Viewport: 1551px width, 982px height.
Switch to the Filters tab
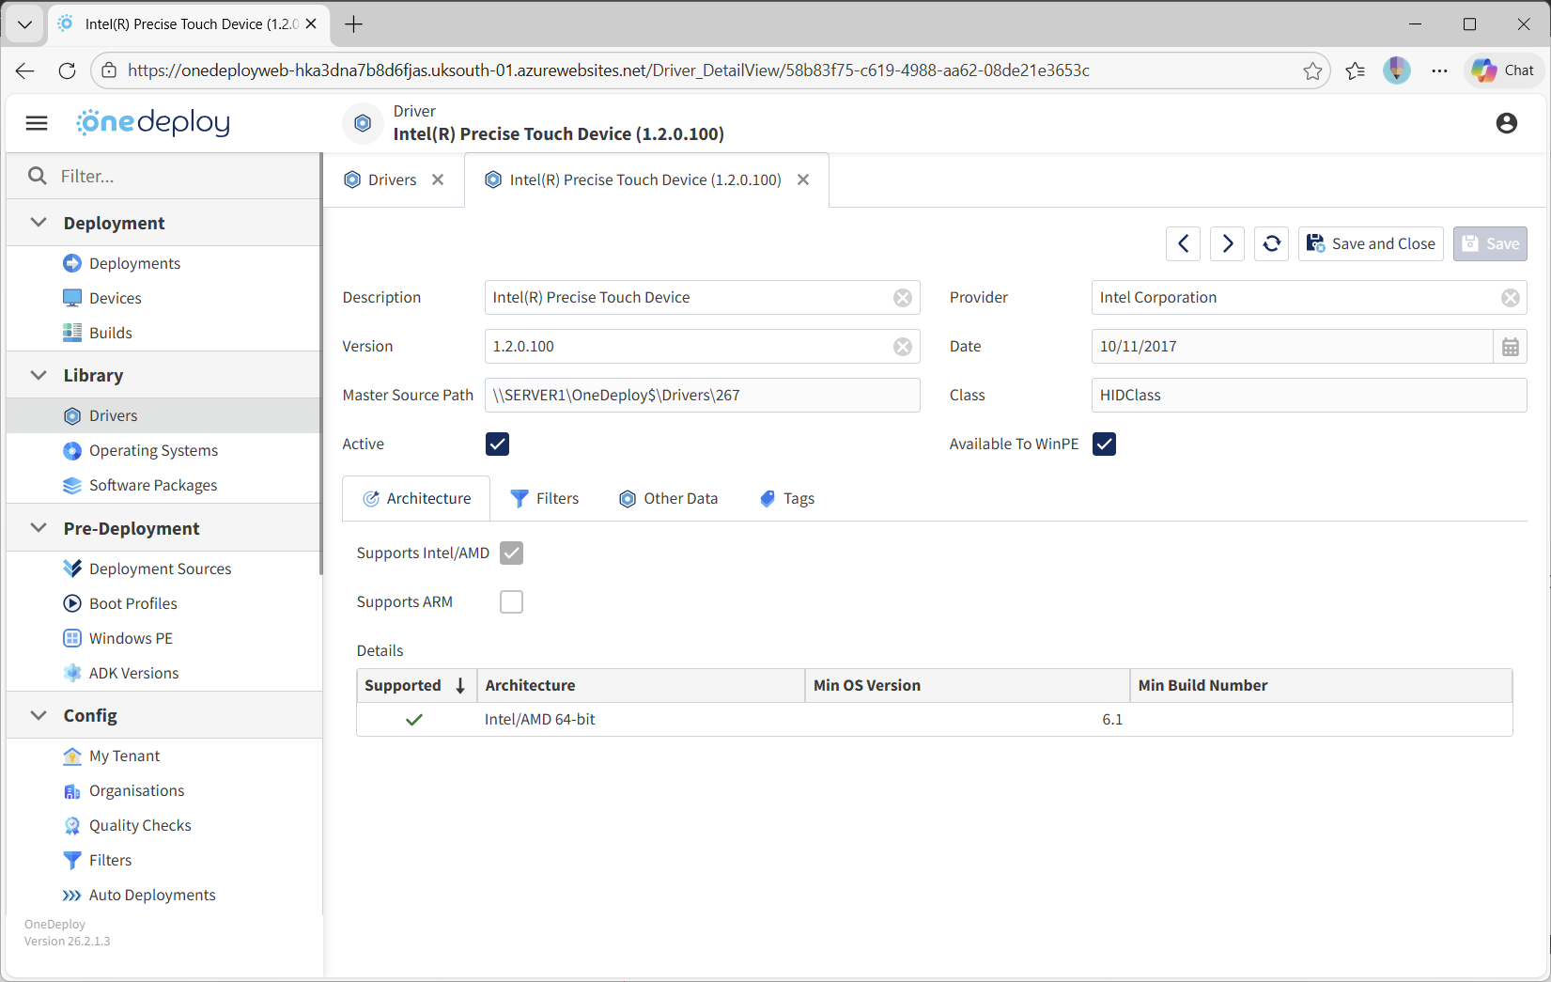click(x=545, y=499)
